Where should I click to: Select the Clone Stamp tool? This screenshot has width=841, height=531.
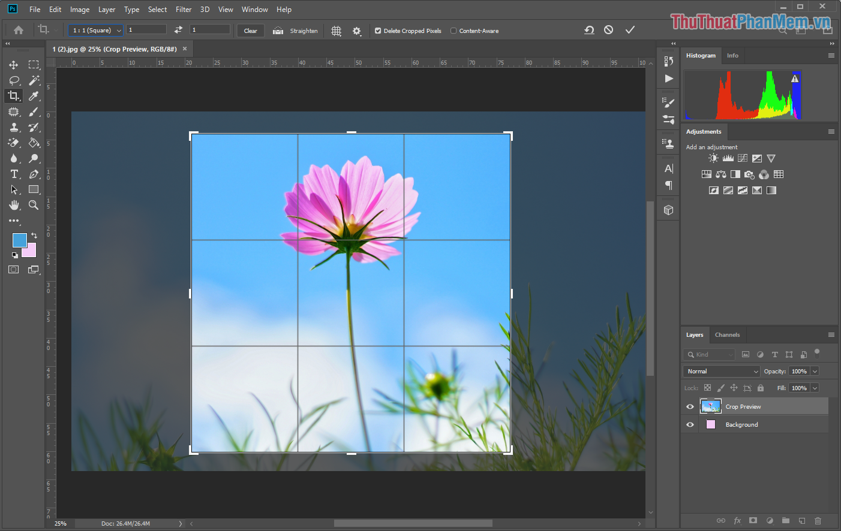(x=13, y=127)
